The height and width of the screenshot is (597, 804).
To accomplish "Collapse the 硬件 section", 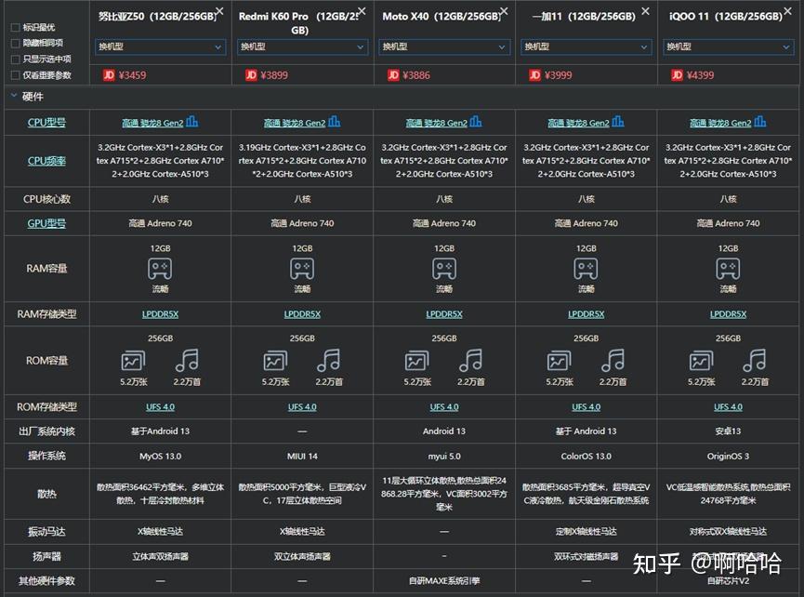I will point(14,96).
